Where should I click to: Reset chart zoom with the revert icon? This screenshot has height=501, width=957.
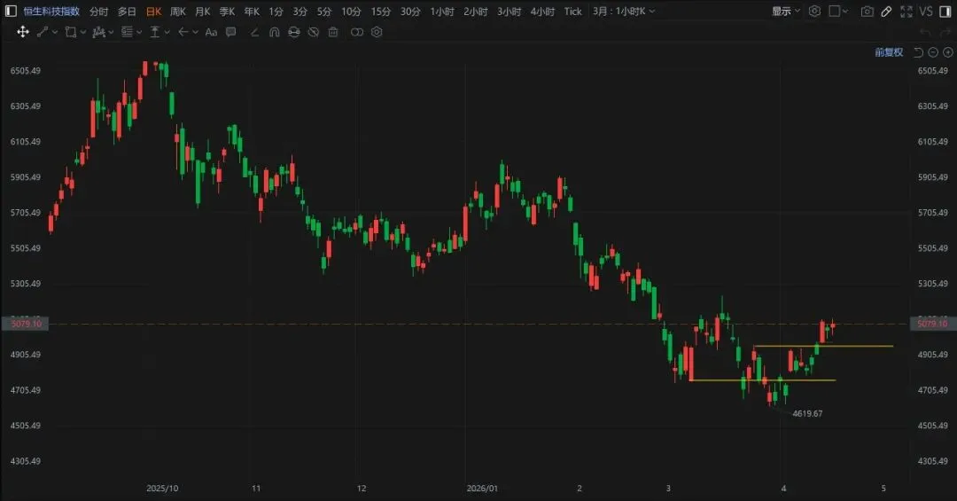(918, 52)
